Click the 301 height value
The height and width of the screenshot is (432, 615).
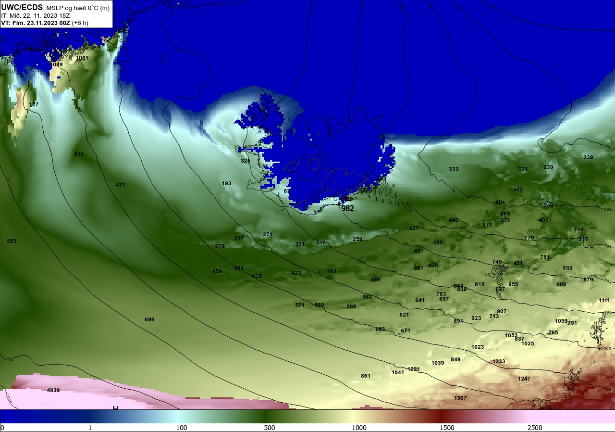click(x=523, y=169)
